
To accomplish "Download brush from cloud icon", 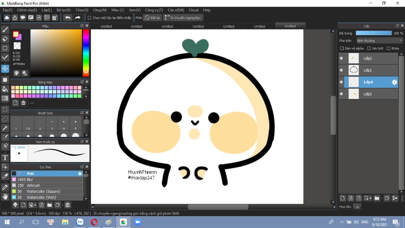I will 15,205.
